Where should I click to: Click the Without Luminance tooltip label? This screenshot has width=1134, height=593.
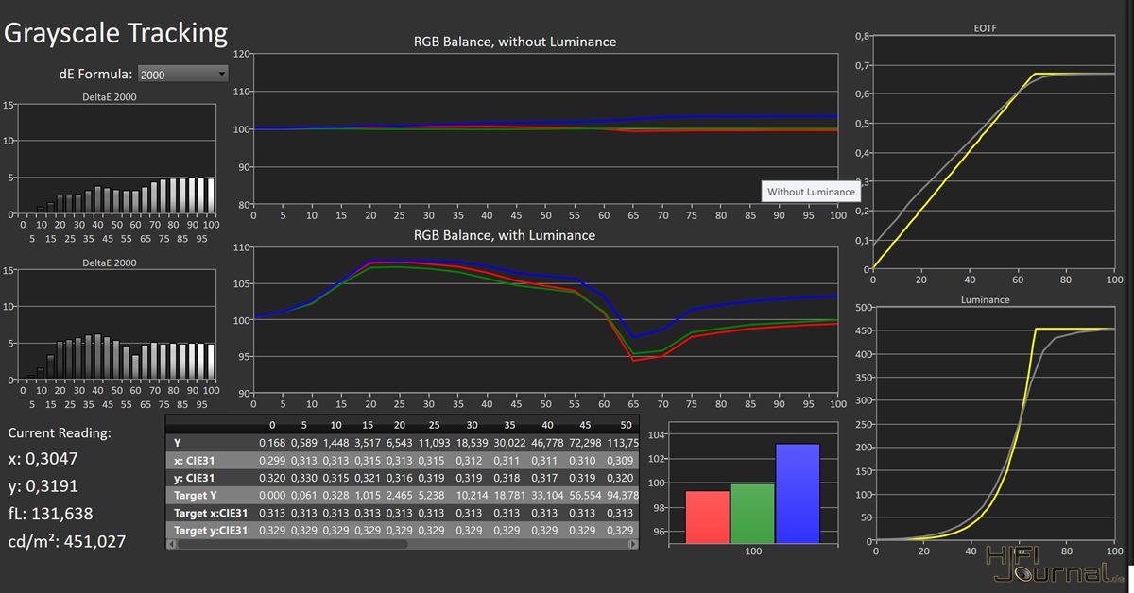[x=810, y=192]
